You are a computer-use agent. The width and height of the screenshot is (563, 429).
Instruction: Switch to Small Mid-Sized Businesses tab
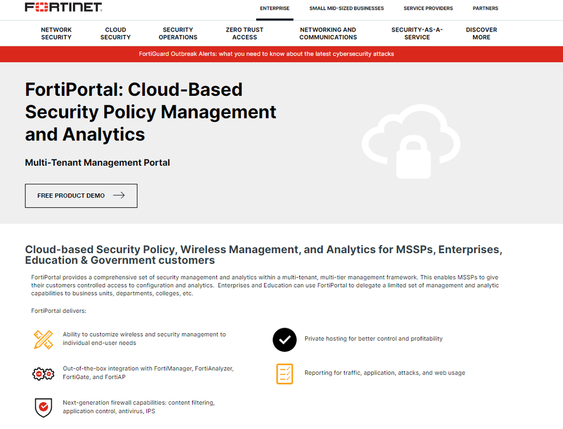pyautogui.click(x=346, y=8)
